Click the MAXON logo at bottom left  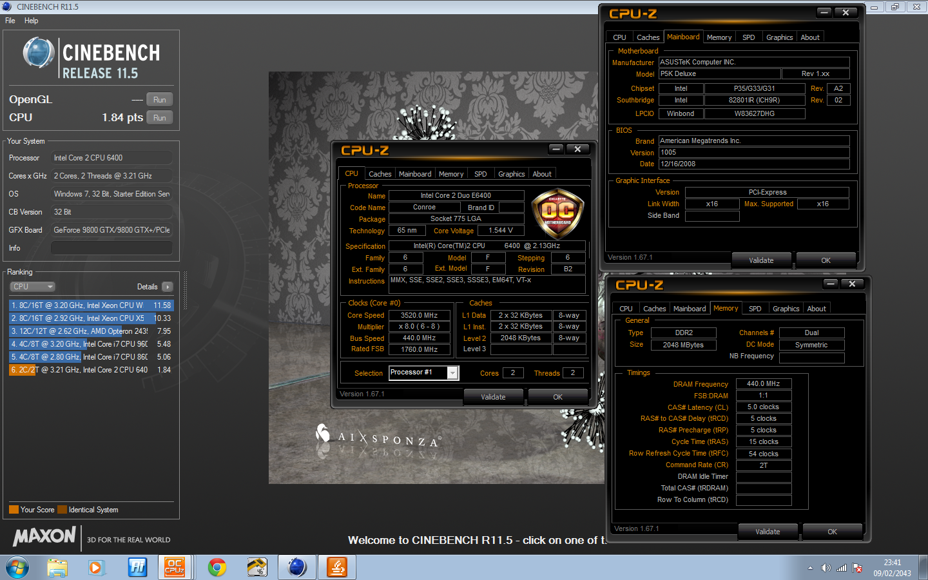tap(44, 536)
